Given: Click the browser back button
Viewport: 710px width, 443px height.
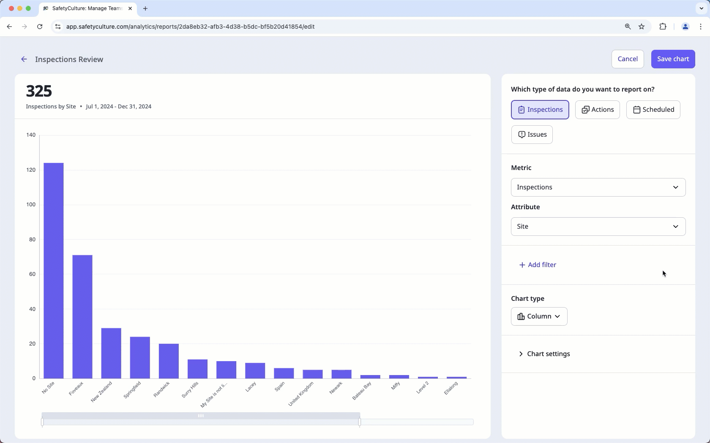Looking at the screenshot, I should (x=9, y=27).
